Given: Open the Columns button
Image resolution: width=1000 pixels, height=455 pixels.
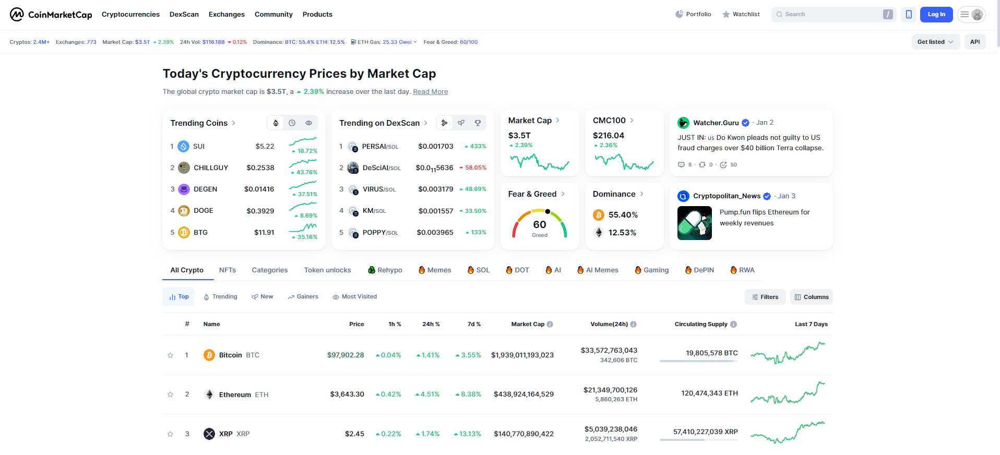Looking at the screenshot, I should point(812,297).
